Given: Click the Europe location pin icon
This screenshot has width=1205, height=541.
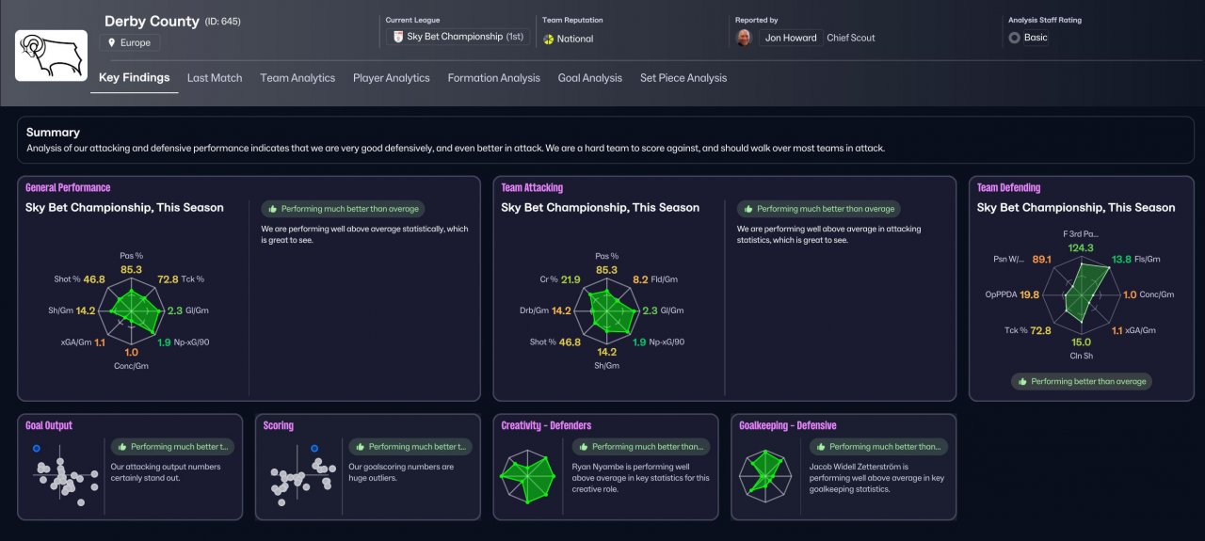Looking at the screenshot, I should (112, 42).
